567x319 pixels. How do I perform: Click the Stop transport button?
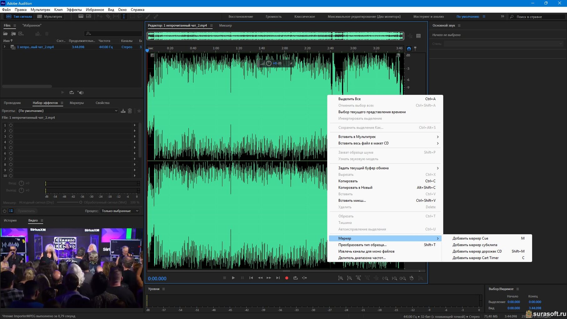pos(225,278)
